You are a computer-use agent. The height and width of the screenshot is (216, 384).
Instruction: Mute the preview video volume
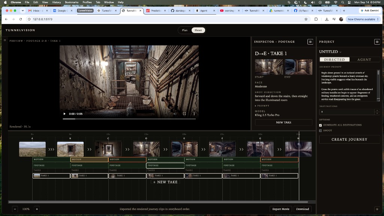pyautogui.click(x=175, y=114)
